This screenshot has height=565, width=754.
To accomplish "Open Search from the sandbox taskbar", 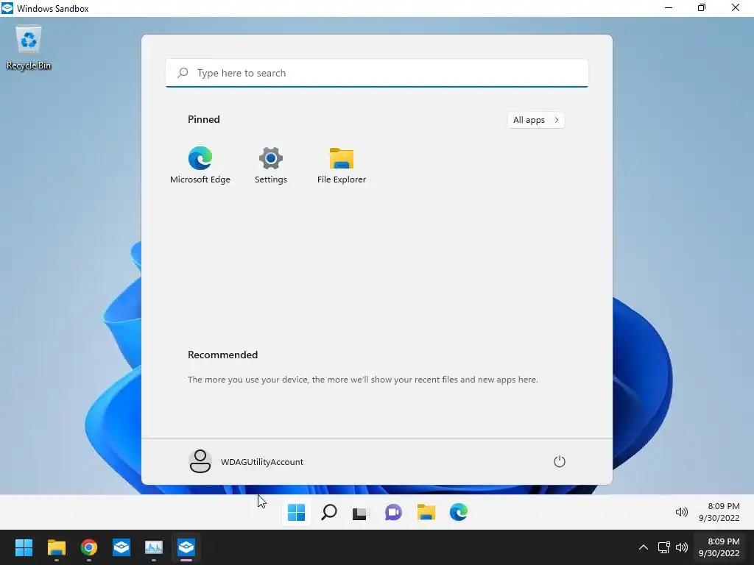I will [329, 512].
